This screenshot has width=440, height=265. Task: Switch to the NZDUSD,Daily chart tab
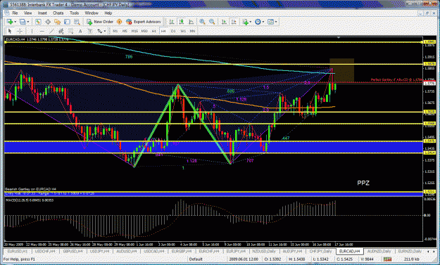coord(264,252)
